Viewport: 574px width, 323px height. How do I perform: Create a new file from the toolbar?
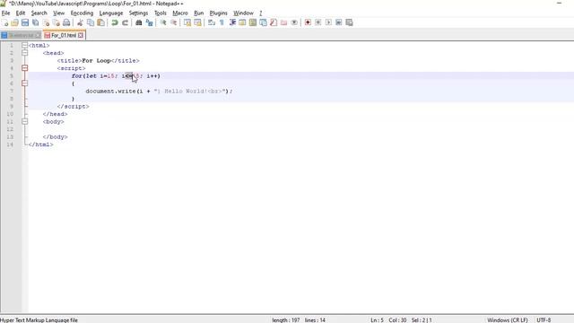4,22
